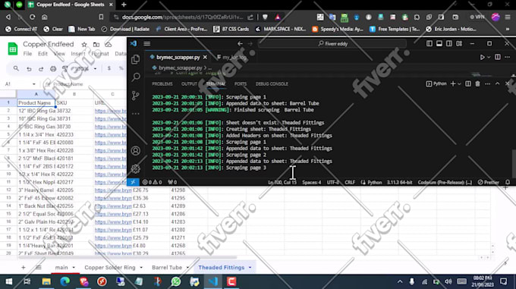Open File Explorer from the taskbar
The width and height of the screenshot is (516, 289).
(x=46, y=281)
